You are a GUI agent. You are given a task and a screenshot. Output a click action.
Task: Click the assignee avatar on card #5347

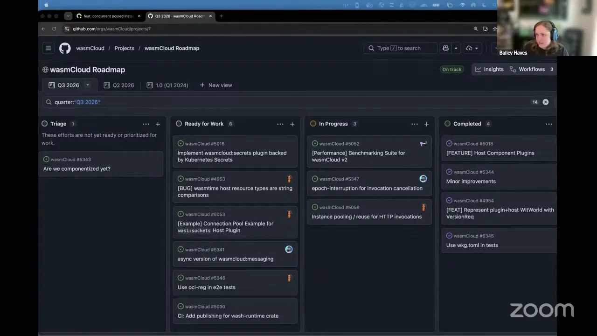[x=423, y=179]
